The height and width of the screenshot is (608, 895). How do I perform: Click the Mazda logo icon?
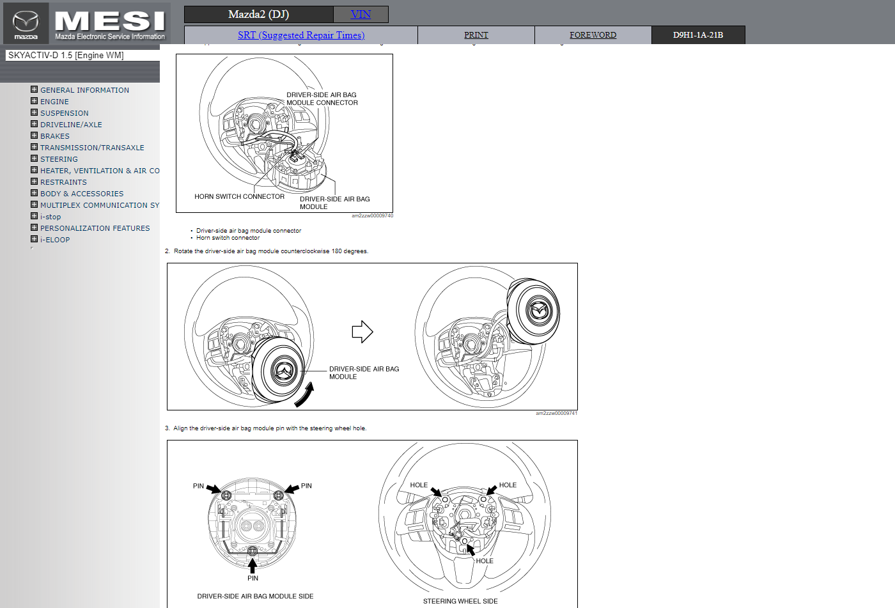pos(26,23)
